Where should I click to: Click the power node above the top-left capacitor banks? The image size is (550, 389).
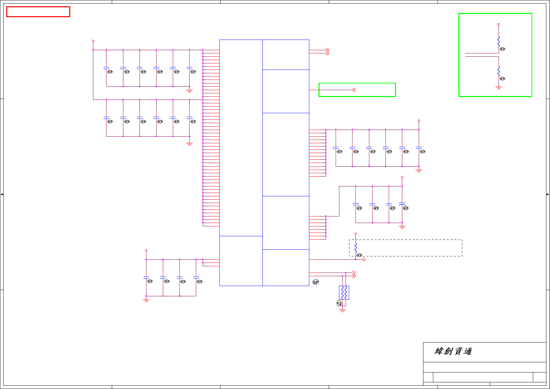tap(93, 41)
